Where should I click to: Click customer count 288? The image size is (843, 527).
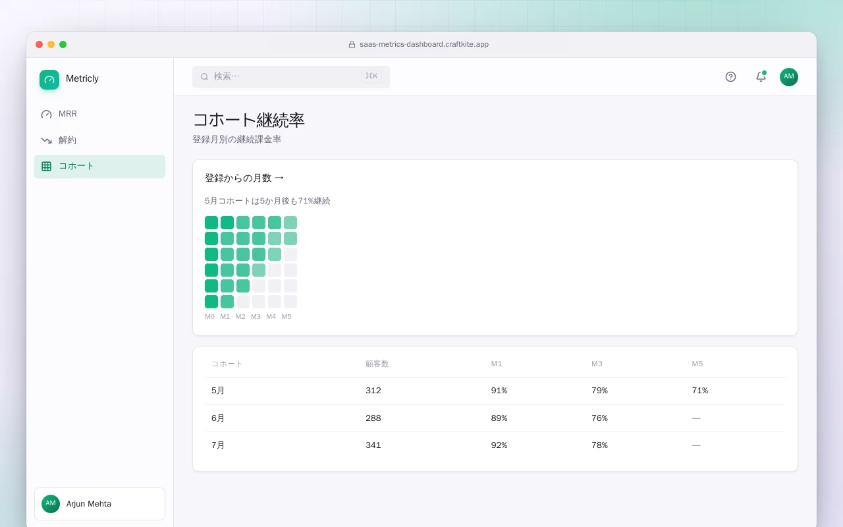tap(373, 418)
